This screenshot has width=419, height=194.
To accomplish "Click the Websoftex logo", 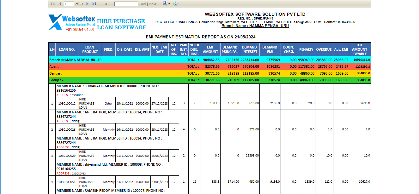I will click(x=72, y=22).
